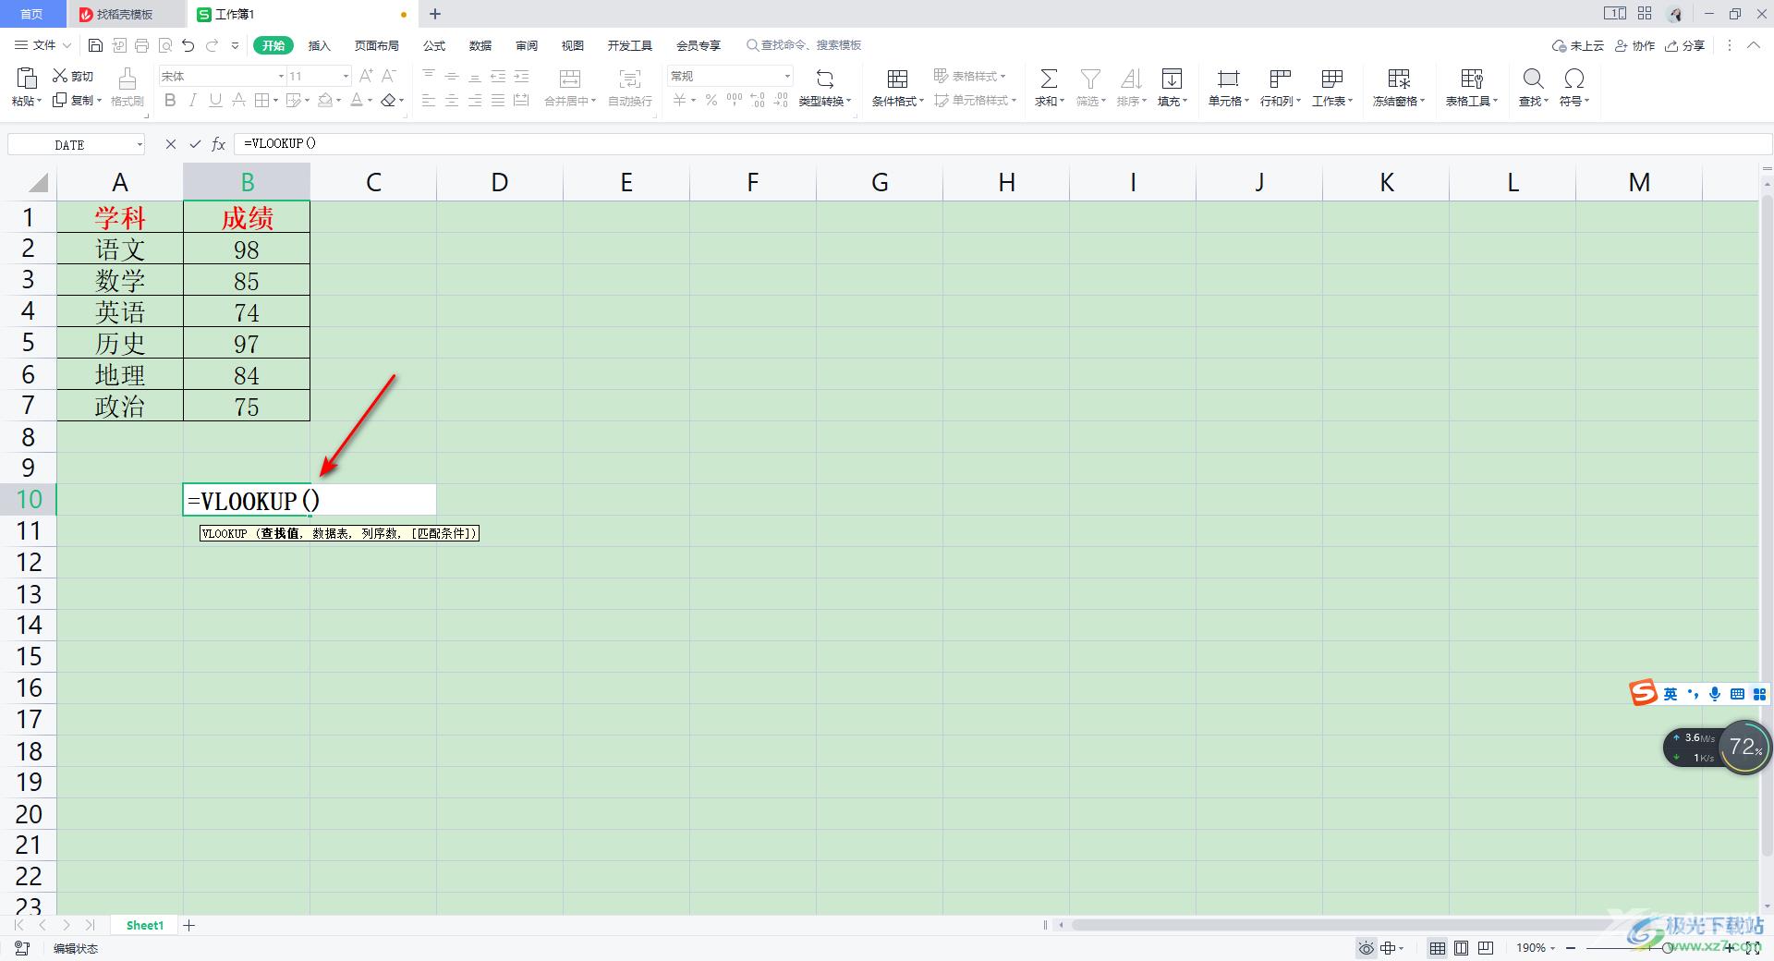Click the Redo arrow icon
Image resolution: width=1774 pixels, height=961 pixels.
[212, 45]
